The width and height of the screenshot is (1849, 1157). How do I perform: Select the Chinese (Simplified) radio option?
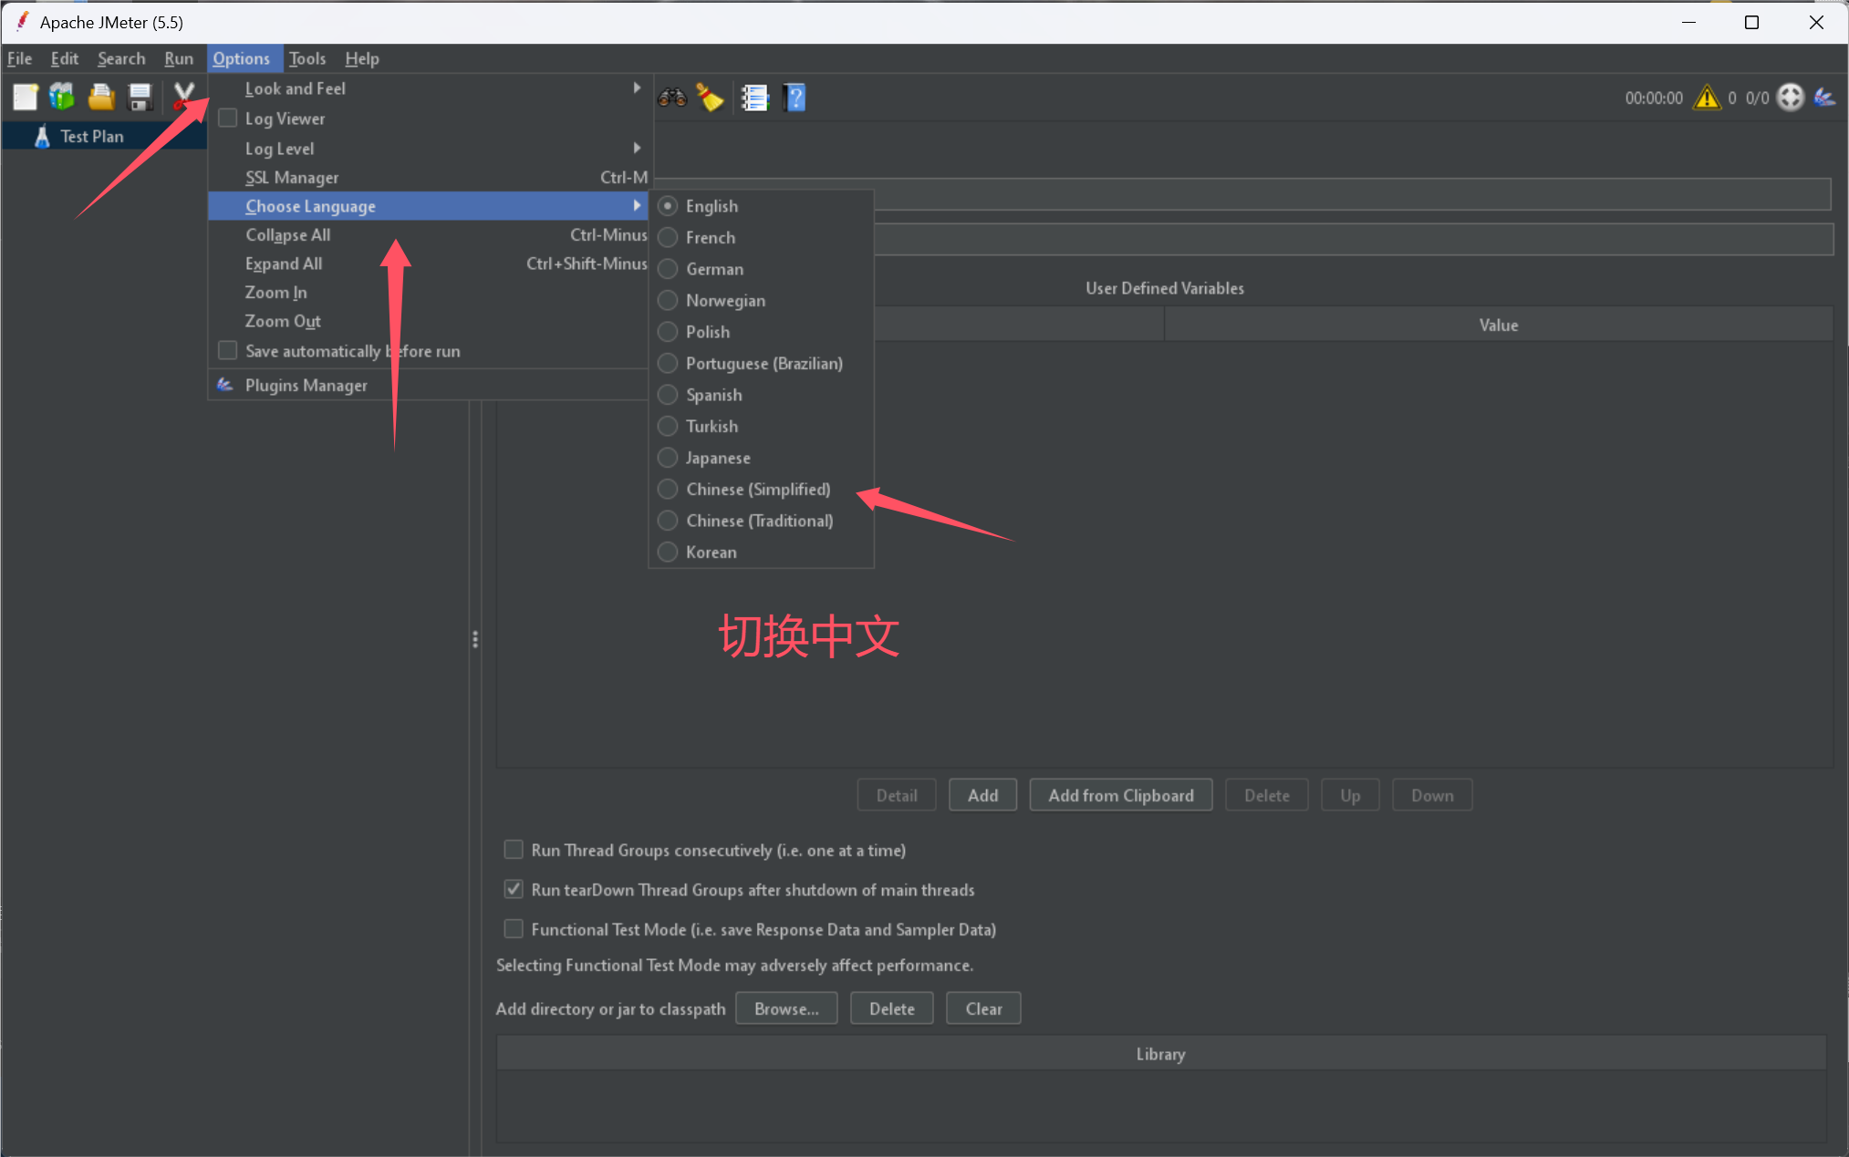668,490
